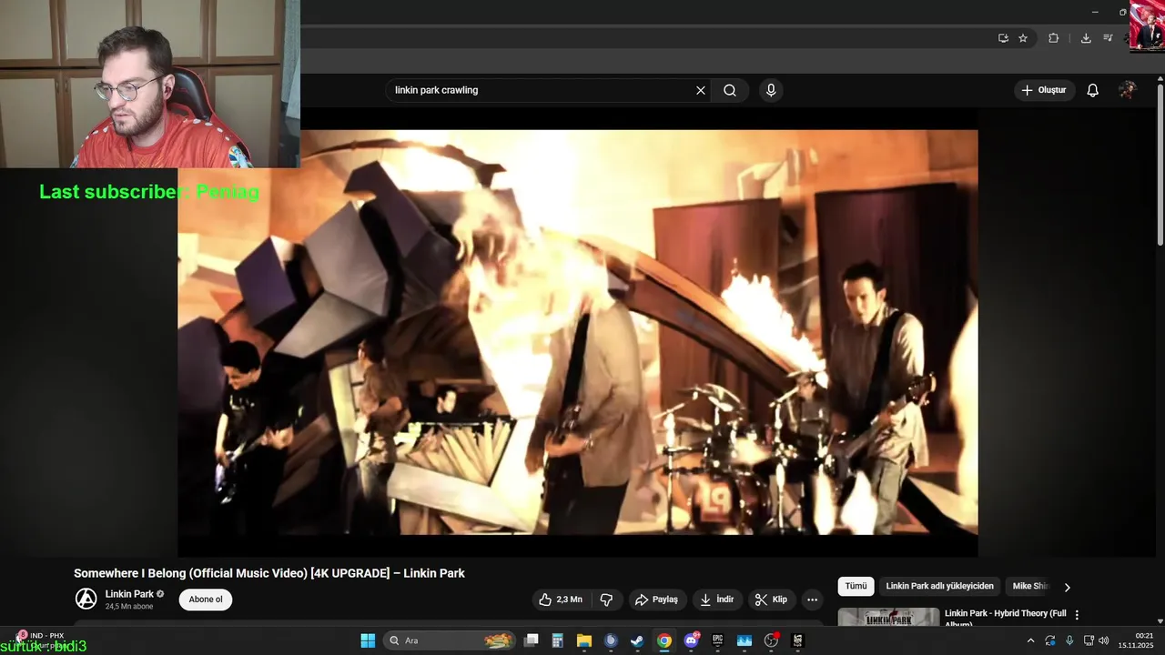Show more filter chips with right chevron
The width and height of the screenshot is (1165, 655).
[x=1067, y=587]
